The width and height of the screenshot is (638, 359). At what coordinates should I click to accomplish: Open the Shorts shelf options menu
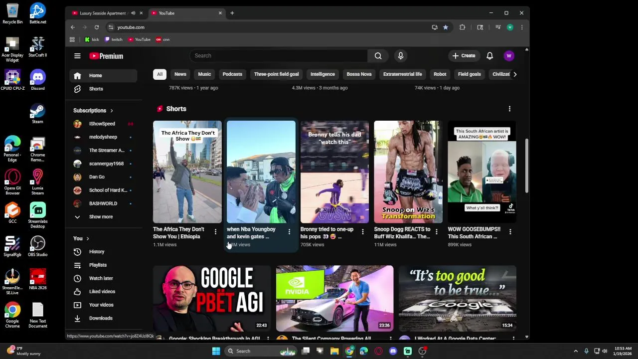pos(509,109)
